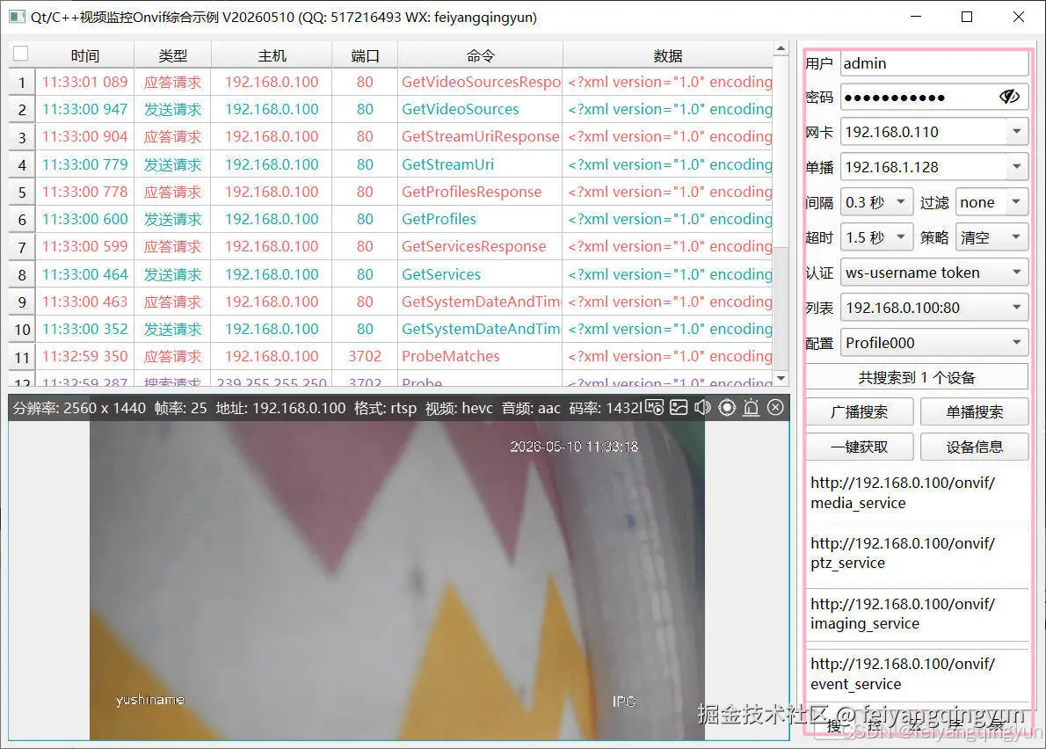Select the imaging_service URL in the list
This screenshot has width=1046, height=749.
[918, 614]
